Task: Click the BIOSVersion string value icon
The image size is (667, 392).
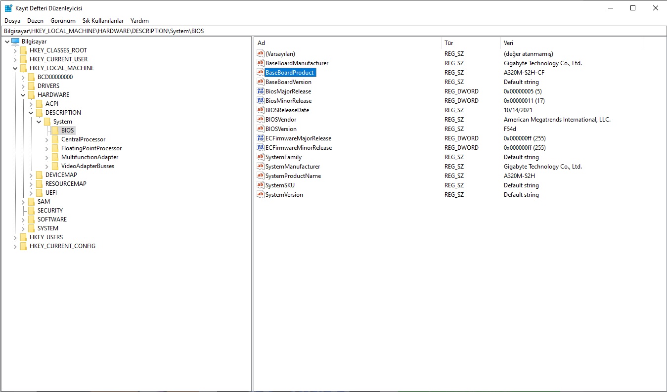Action: tap(261, 129)
